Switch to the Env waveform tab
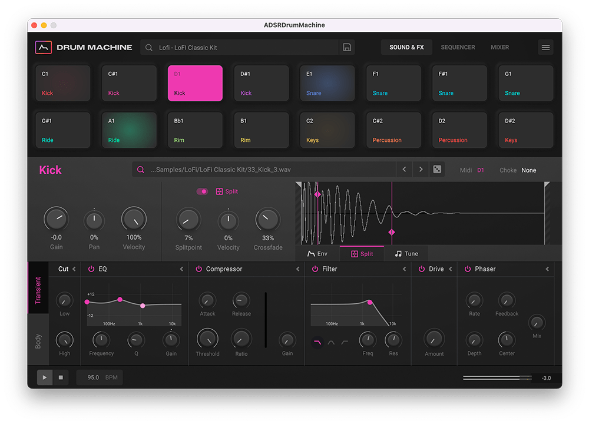This screenshot has width=589, height=424. [318, 254]
